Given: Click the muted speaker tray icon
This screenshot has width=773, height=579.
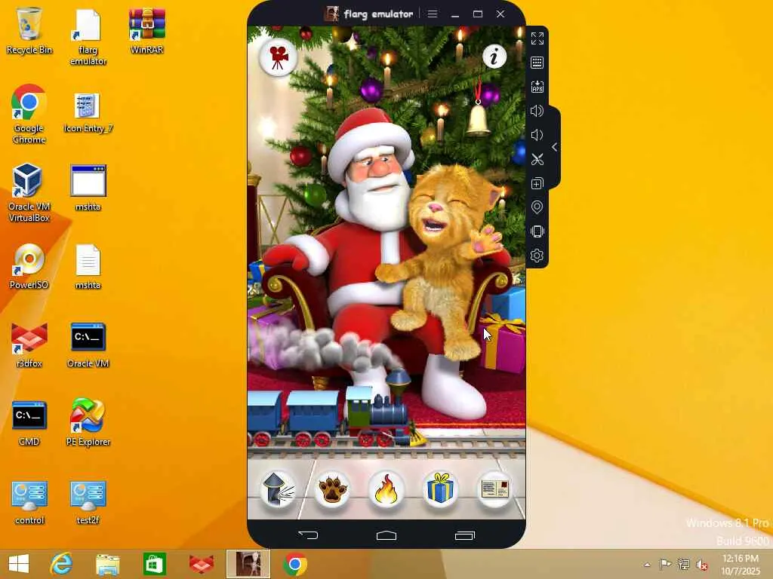Looking at the screenshot, I should point(702,565).
